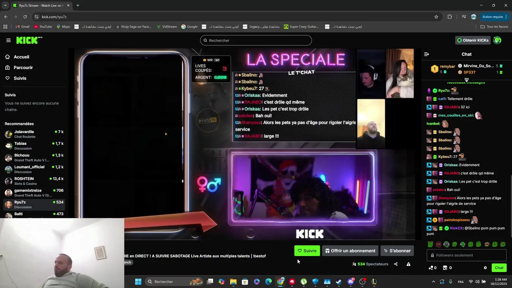The width and height of the screenshot is (512, 288).
Task: Show hidden system tray icons
Action: [433, 282]
